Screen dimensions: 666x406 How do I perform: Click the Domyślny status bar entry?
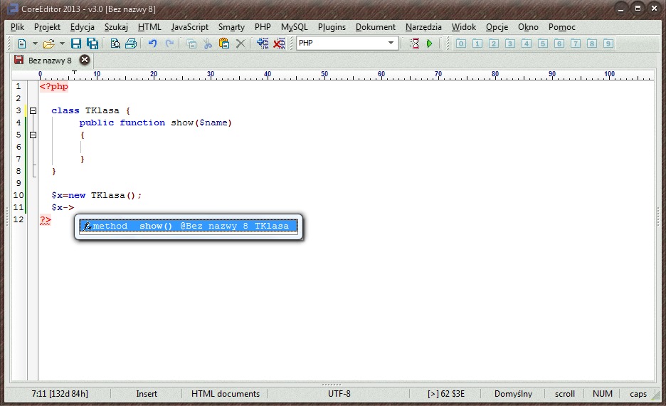pyautogui.click(x=513, y=394)
